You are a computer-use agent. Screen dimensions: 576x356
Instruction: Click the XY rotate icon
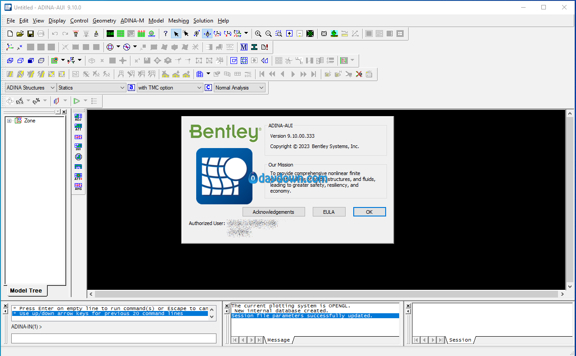[217, 34]
